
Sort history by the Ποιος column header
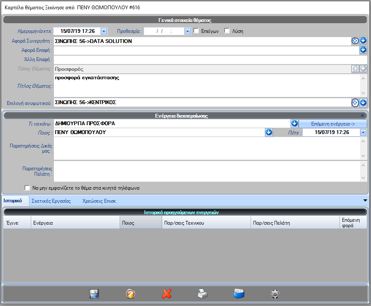[141, 223]
